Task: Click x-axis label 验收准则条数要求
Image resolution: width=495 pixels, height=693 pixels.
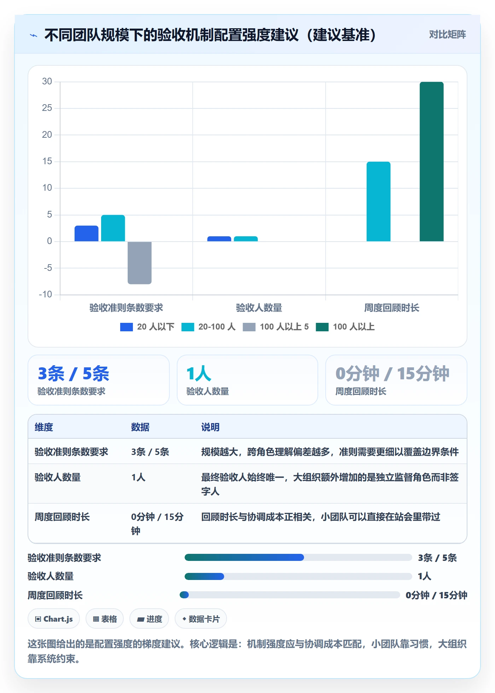Action: [126, 308]
